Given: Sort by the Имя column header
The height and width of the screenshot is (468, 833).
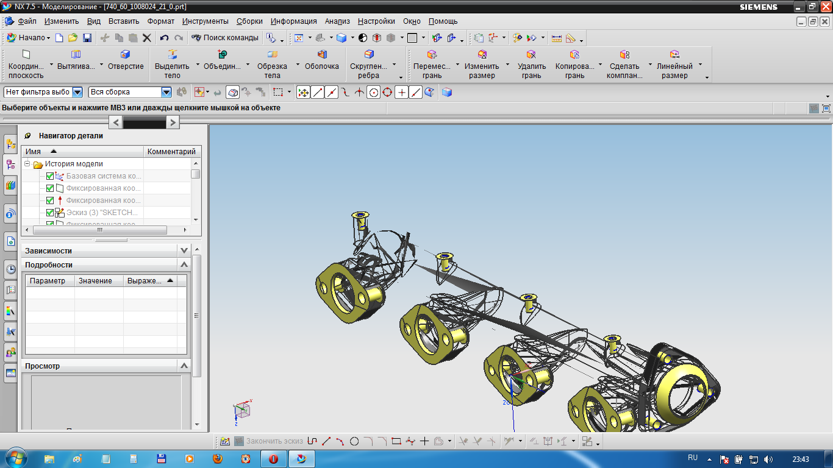Looking at the screenshot, I should coord(82,152).
